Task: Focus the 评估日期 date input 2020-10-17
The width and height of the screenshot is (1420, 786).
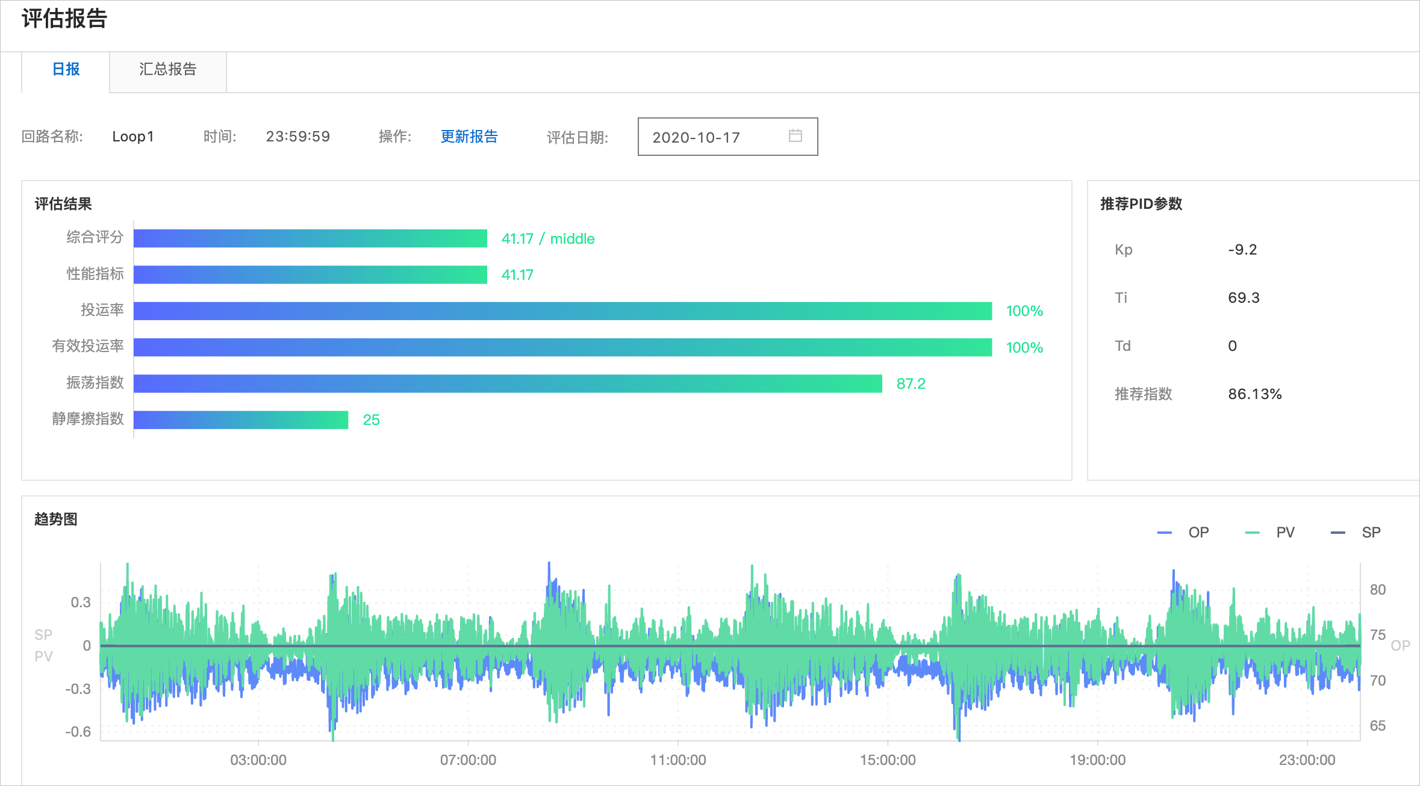Action: pos(727,137)
